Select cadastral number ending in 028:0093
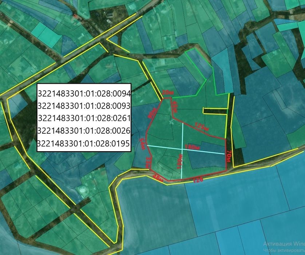 point(84,106)
